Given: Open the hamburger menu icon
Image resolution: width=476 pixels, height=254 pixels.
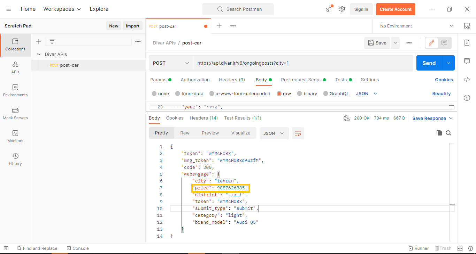Looking at the screenshot, I should [9, 9].
